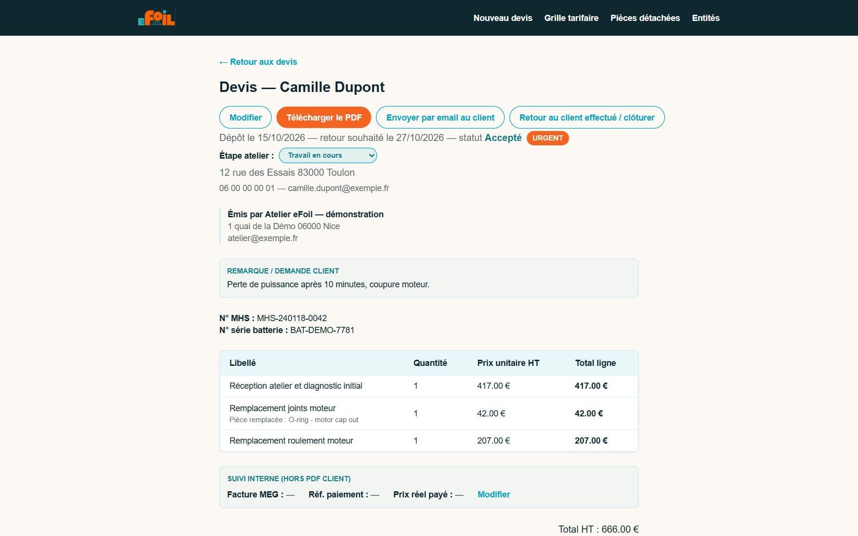Select the Remplacement joints moteur row

(429, 414)
